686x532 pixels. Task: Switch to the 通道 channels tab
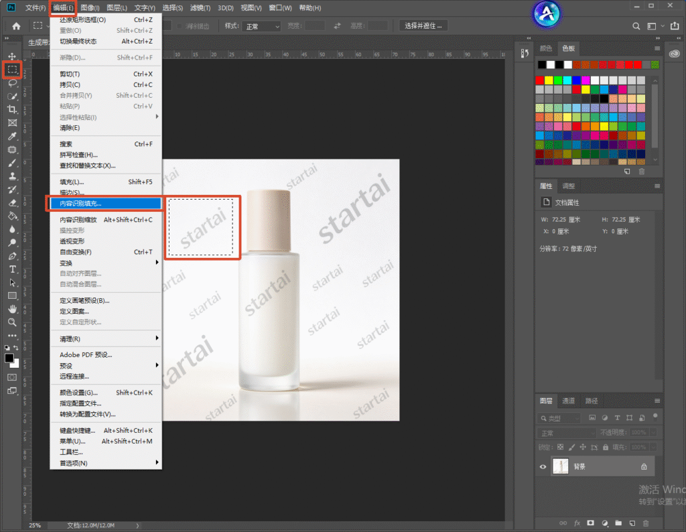click(x=568, y=401)
